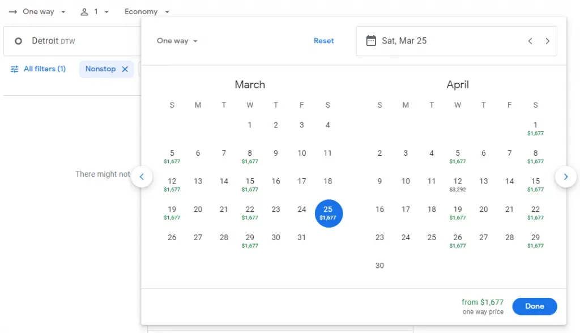Viewport: 580px width, 333px height.
Task: Select March 8 in the calendar
Action: coord(250,156)
